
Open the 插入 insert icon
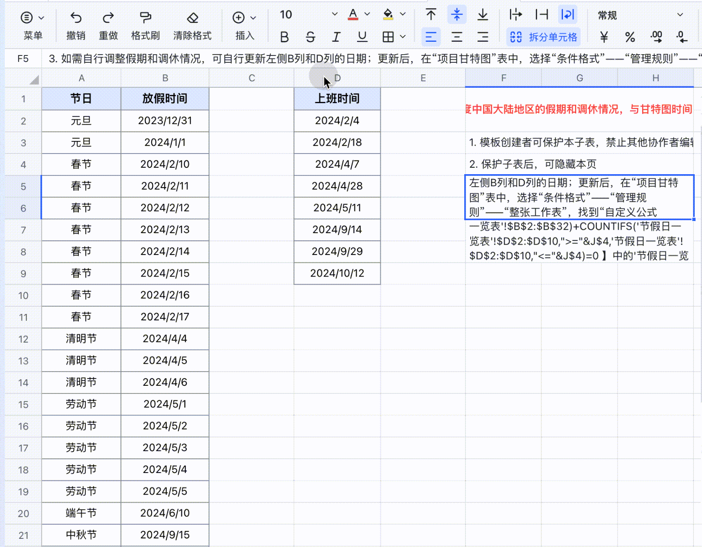[x=239, y=17]
